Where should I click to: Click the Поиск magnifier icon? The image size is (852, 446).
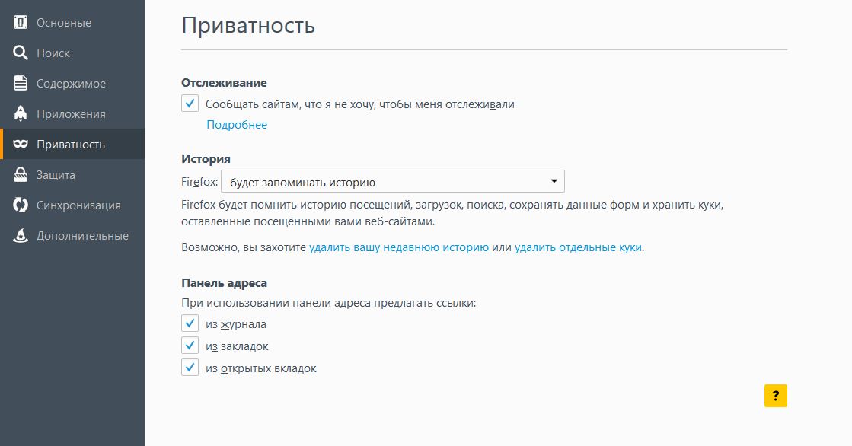[21, 53]
